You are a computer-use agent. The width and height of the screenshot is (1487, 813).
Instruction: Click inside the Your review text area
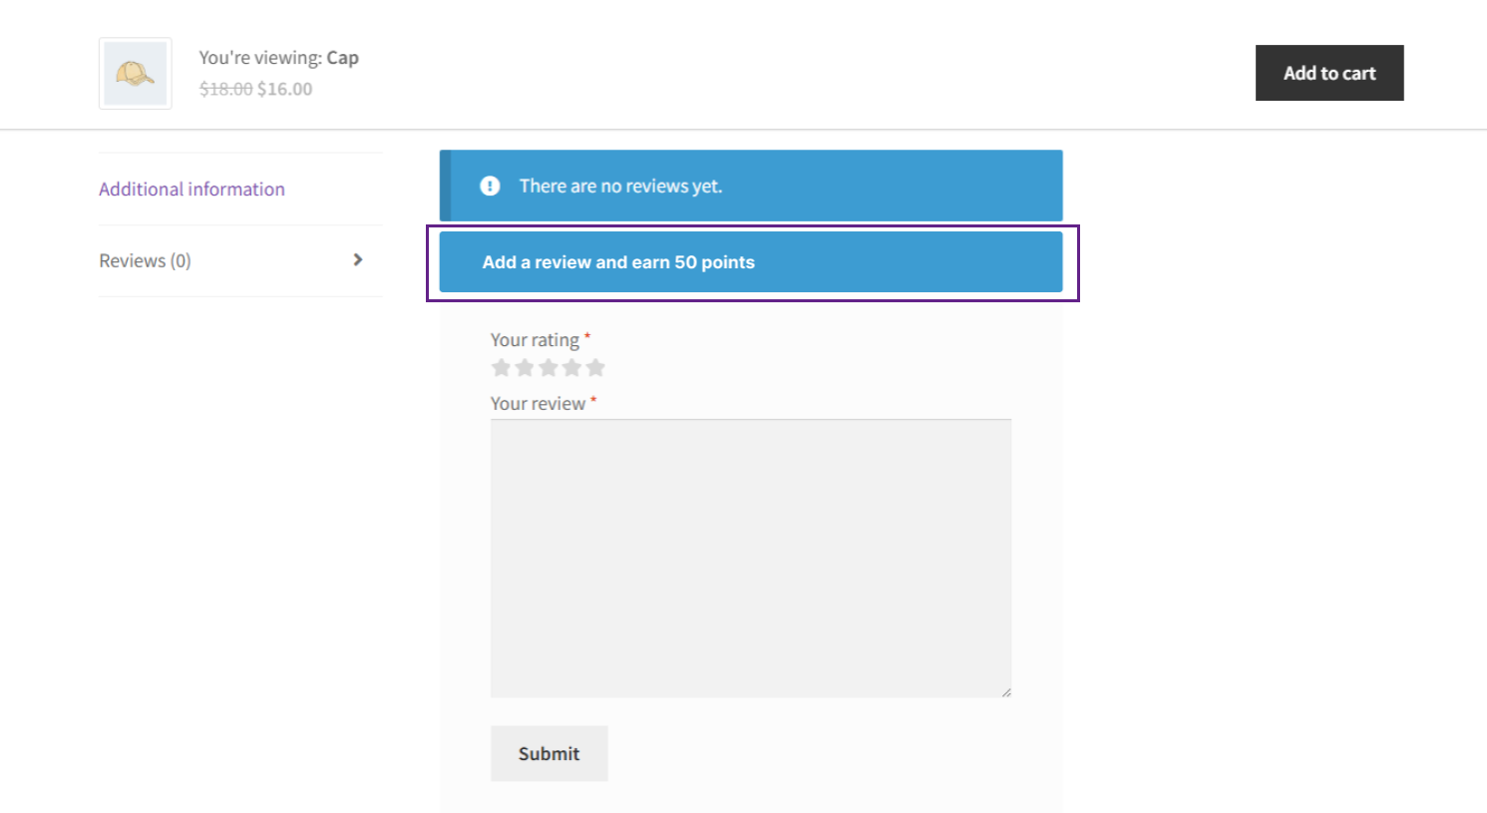(750, 559)
